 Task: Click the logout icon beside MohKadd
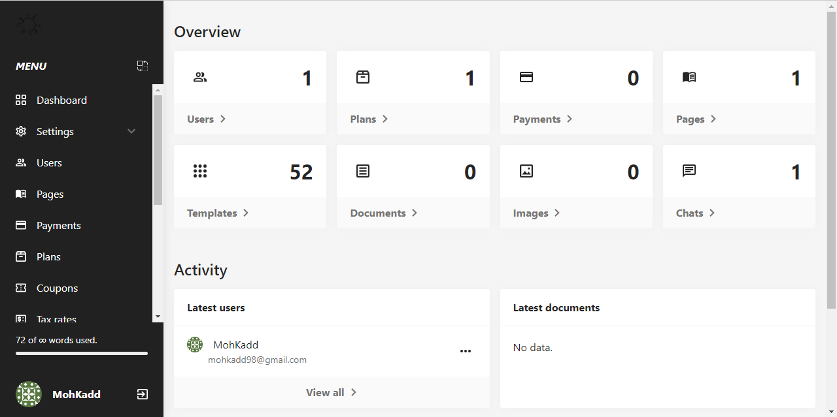pos(142,394)
